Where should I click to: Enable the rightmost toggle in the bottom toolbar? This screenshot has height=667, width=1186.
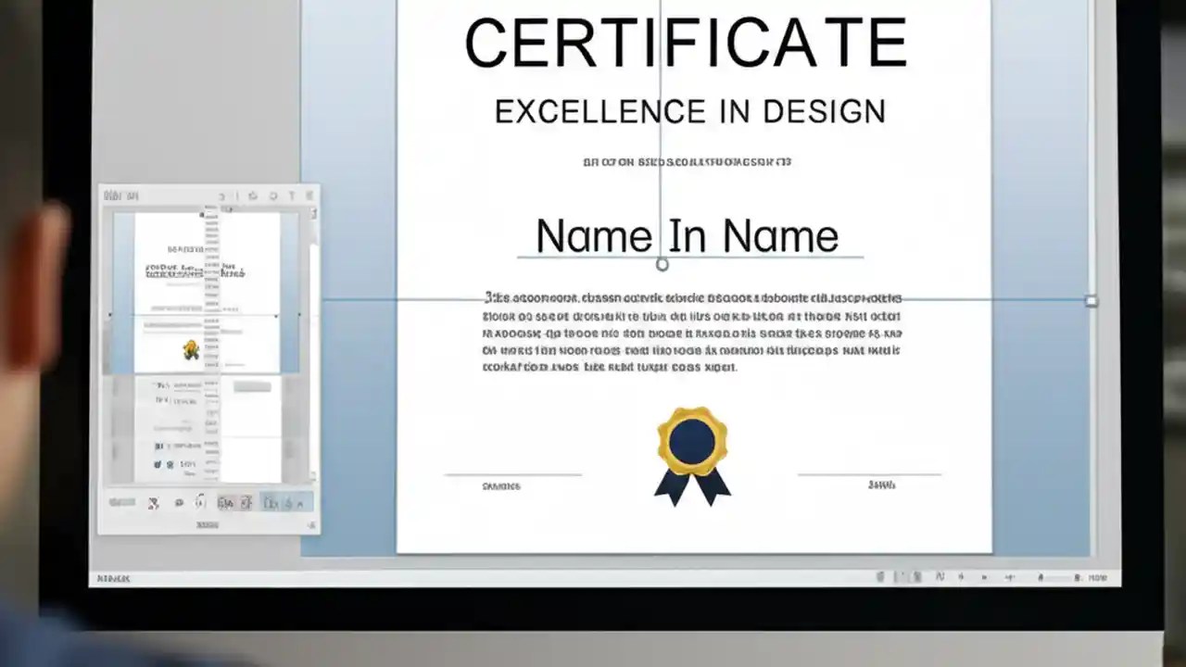pyautogui.click(x=301, y=503)
